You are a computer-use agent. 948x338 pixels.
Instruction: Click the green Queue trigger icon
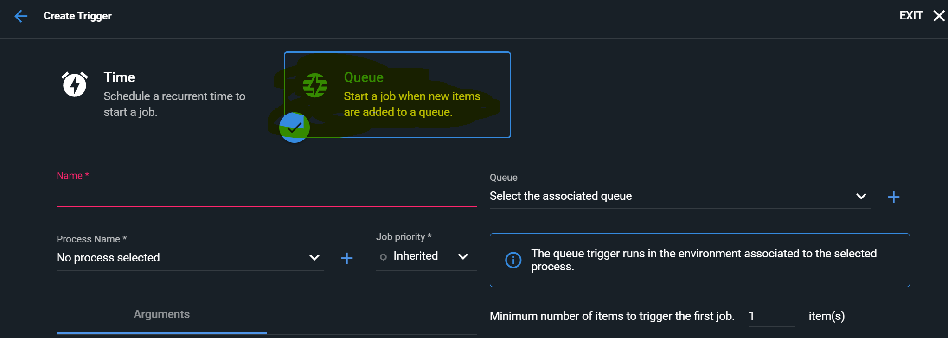coord(314,85)
